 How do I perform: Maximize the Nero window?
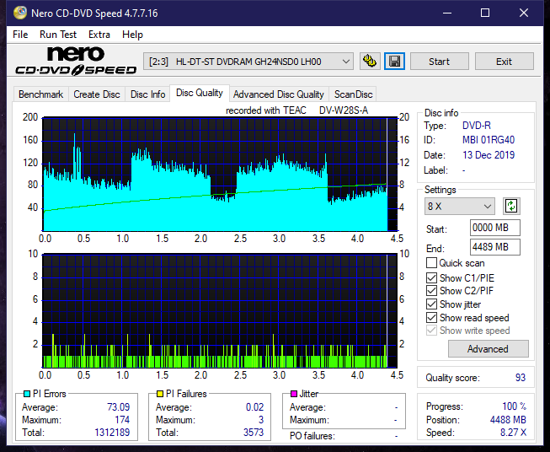[485, 13]
